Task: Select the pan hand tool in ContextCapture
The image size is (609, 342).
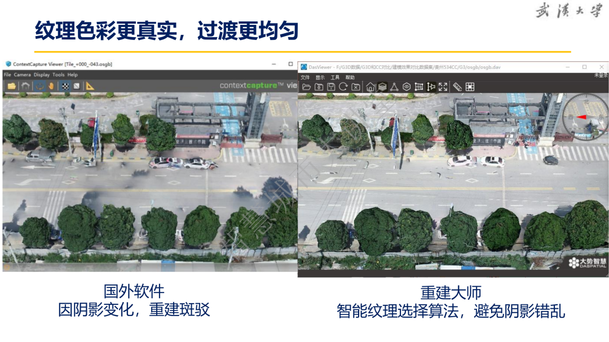Action: tap(51, 86)
